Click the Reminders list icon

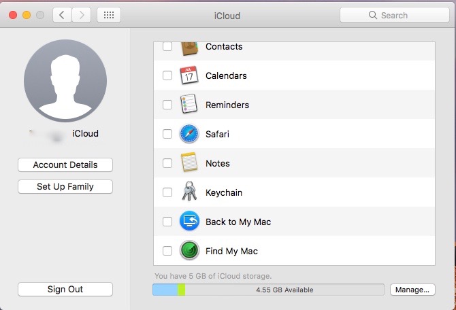(x=189, y=104)
